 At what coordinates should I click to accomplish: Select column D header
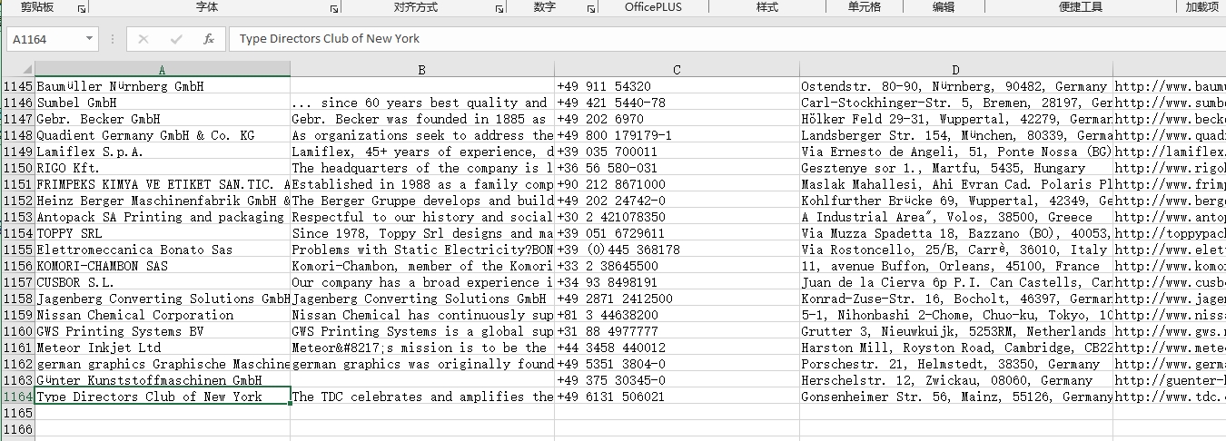click(956, 70)
